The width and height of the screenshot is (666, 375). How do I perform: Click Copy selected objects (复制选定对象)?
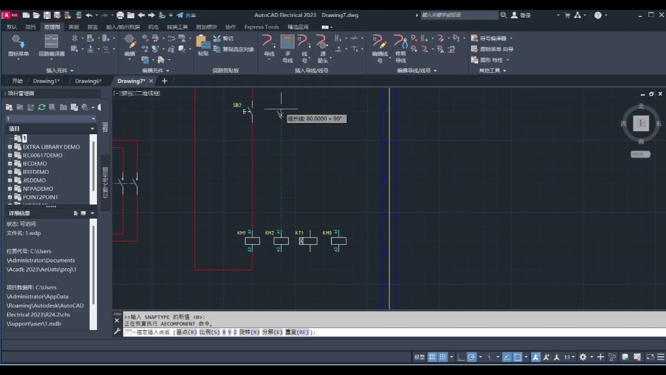(233, 49)
